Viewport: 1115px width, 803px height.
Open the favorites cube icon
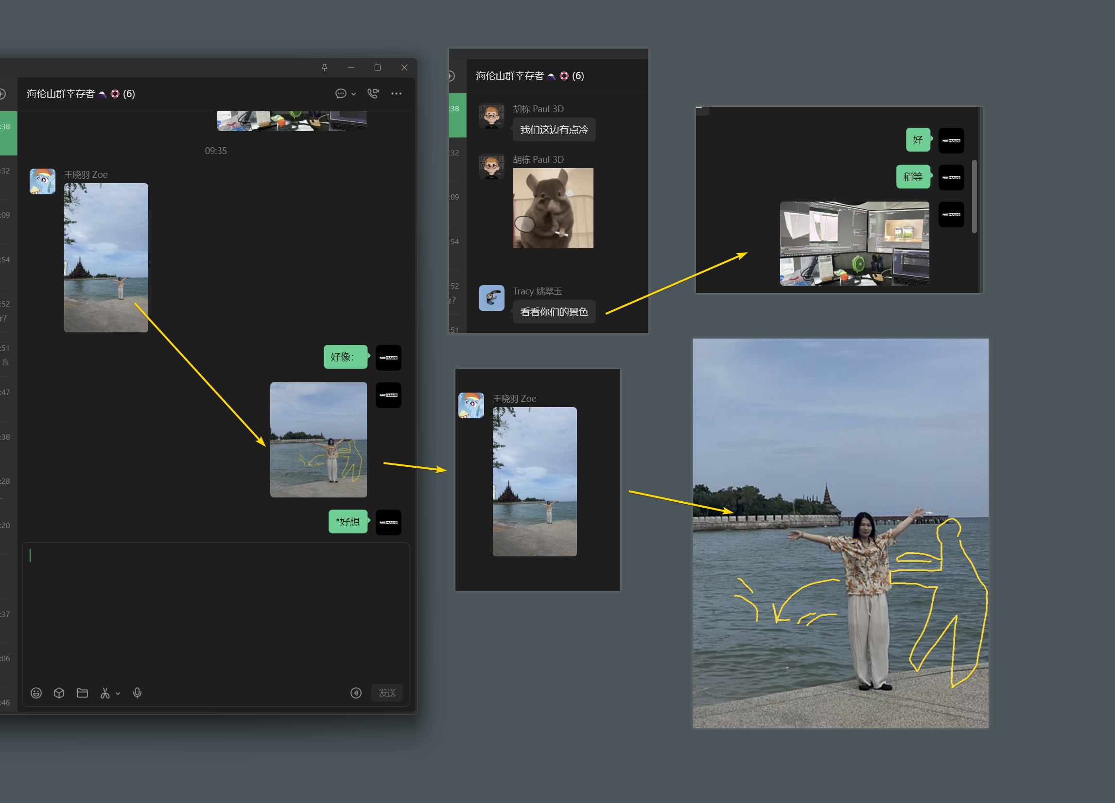[x=59, y=693]
